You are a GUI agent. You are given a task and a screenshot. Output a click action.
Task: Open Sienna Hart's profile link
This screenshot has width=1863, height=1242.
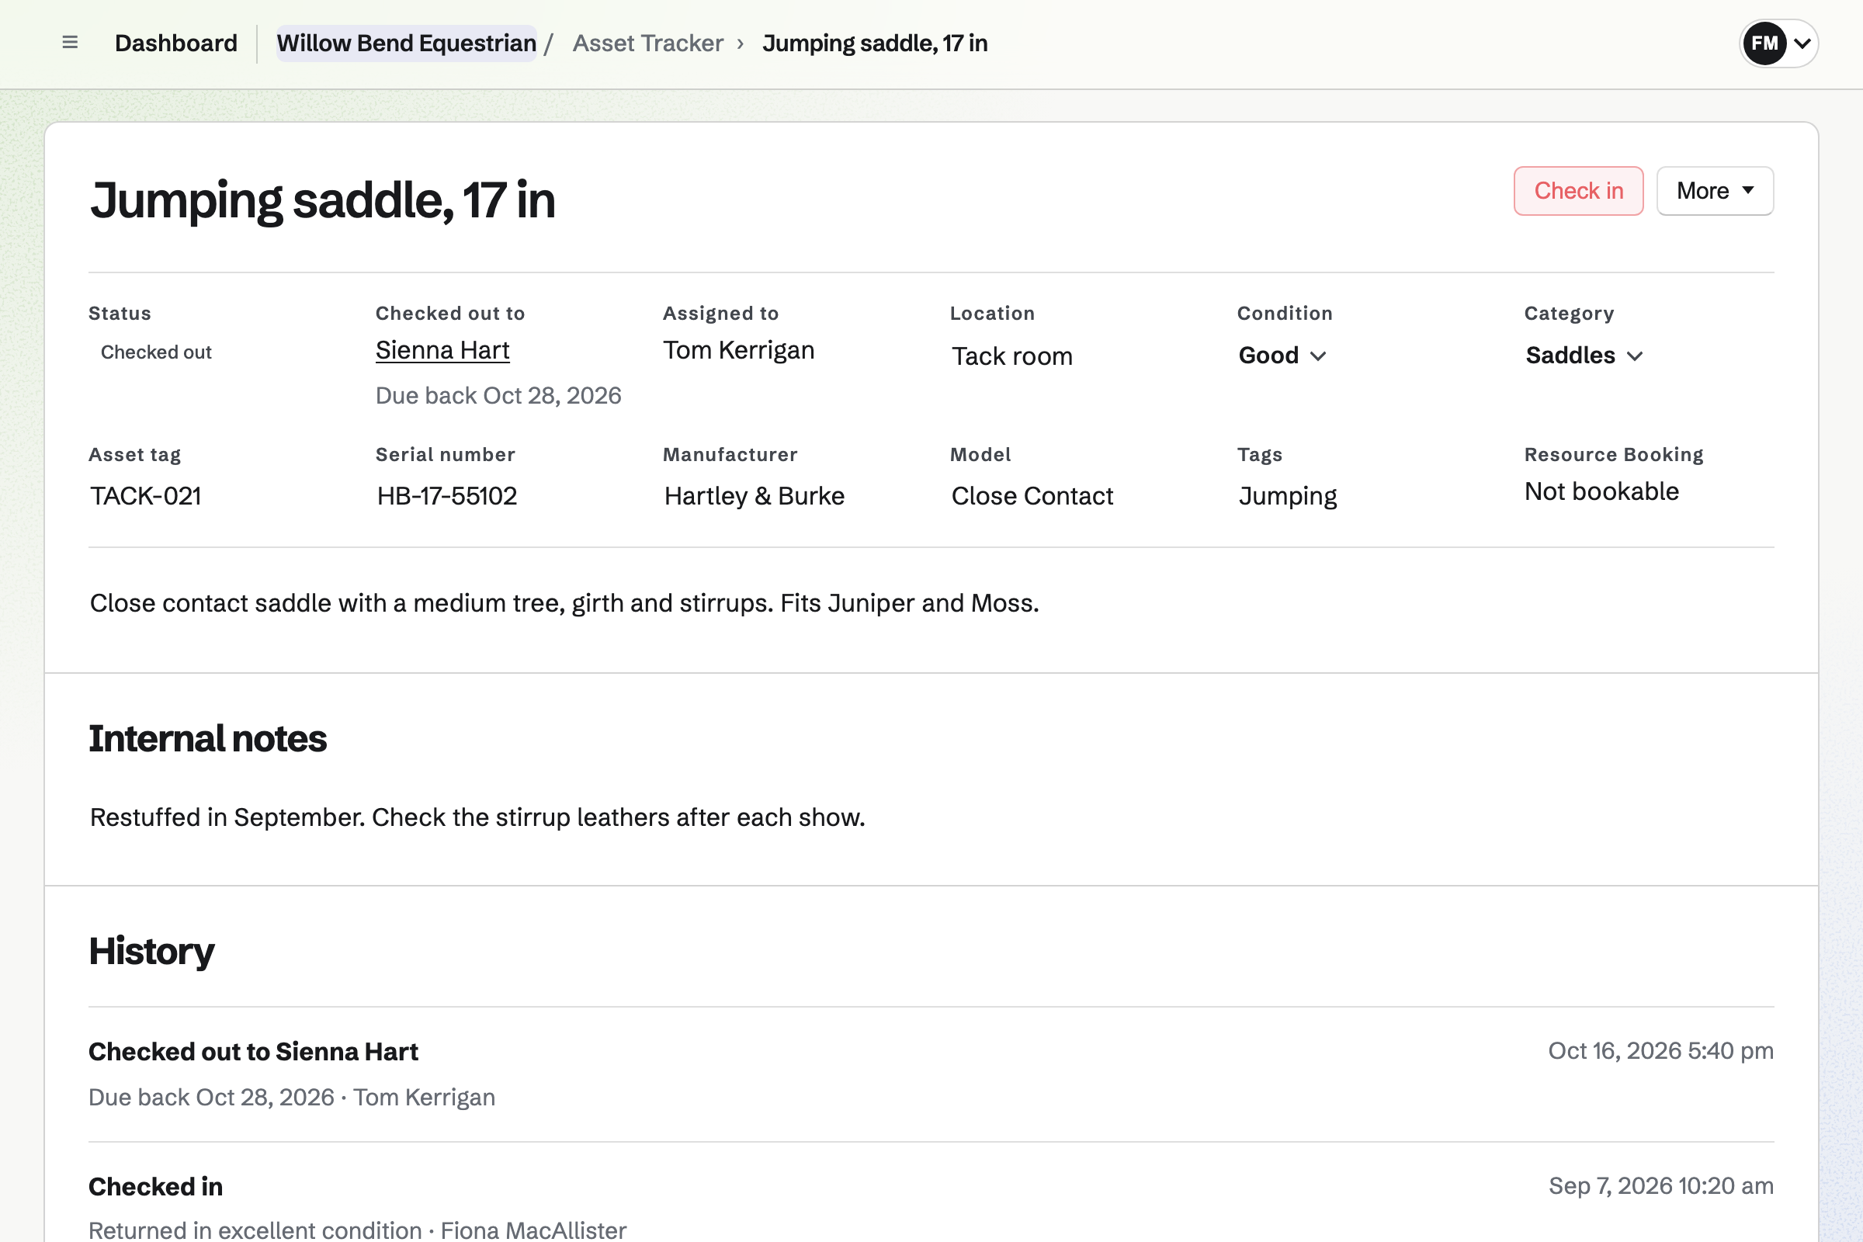pos(442,350)
